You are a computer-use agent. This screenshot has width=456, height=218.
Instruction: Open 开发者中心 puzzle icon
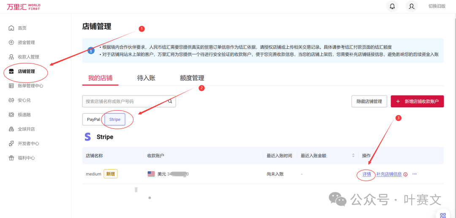11,144
